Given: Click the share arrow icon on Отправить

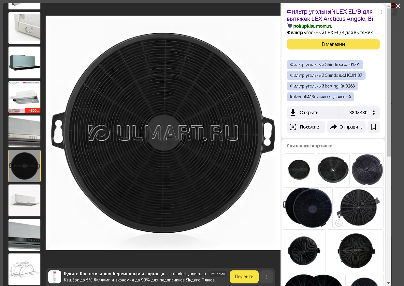Looking at the screenshot, I should coord(333,127).
